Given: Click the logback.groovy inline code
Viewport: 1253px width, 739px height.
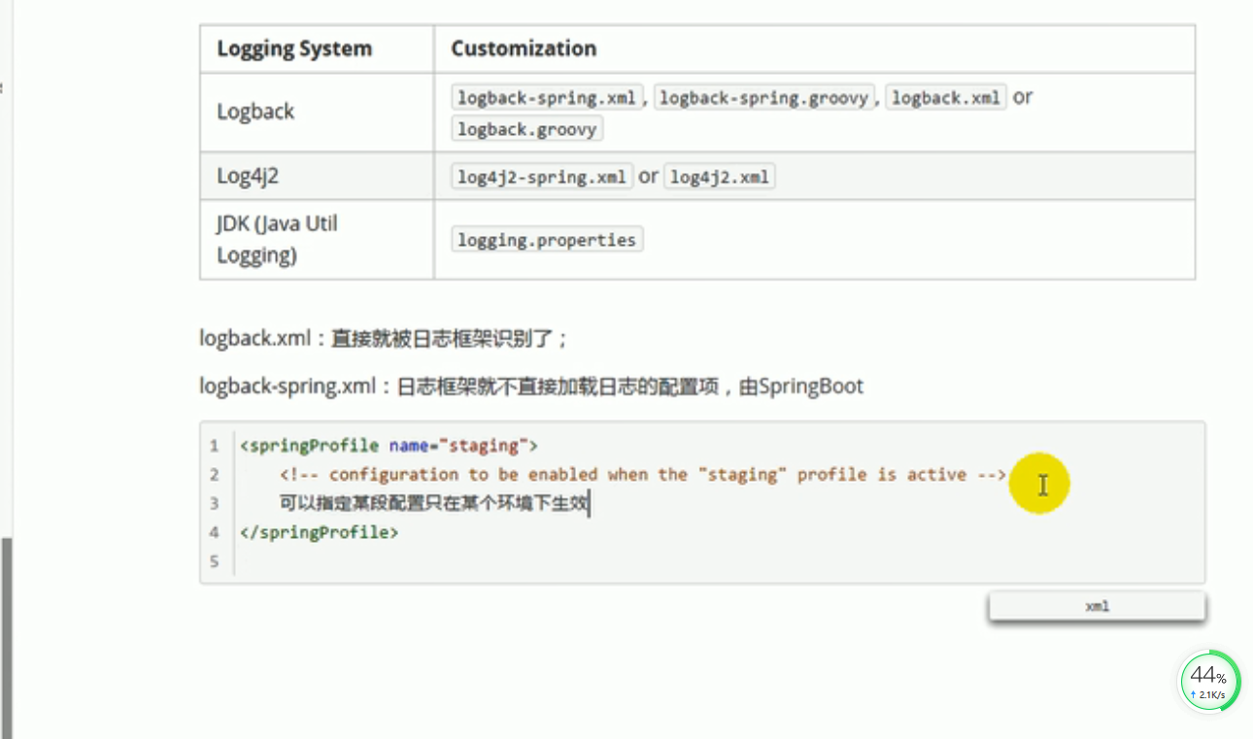Looking at the screenshot, I should tap(527, 129).
